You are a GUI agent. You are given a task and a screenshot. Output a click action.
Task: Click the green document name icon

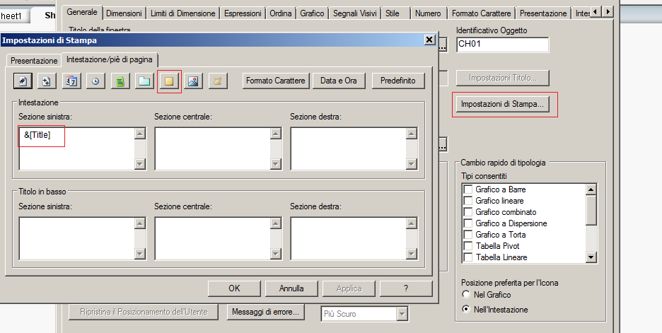pyautogui.click(x=120, y=81)
